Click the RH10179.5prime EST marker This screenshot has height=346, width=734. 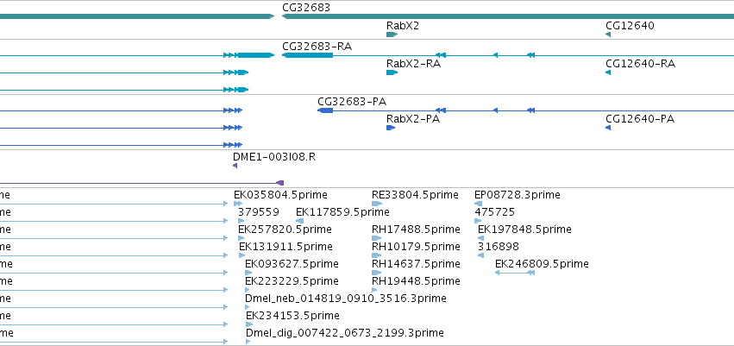[376, 255]
